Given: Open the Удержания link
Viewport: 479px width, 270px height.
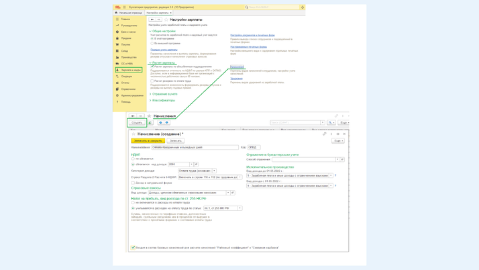Looking at the screenshot, I should [x=236, y=79].
